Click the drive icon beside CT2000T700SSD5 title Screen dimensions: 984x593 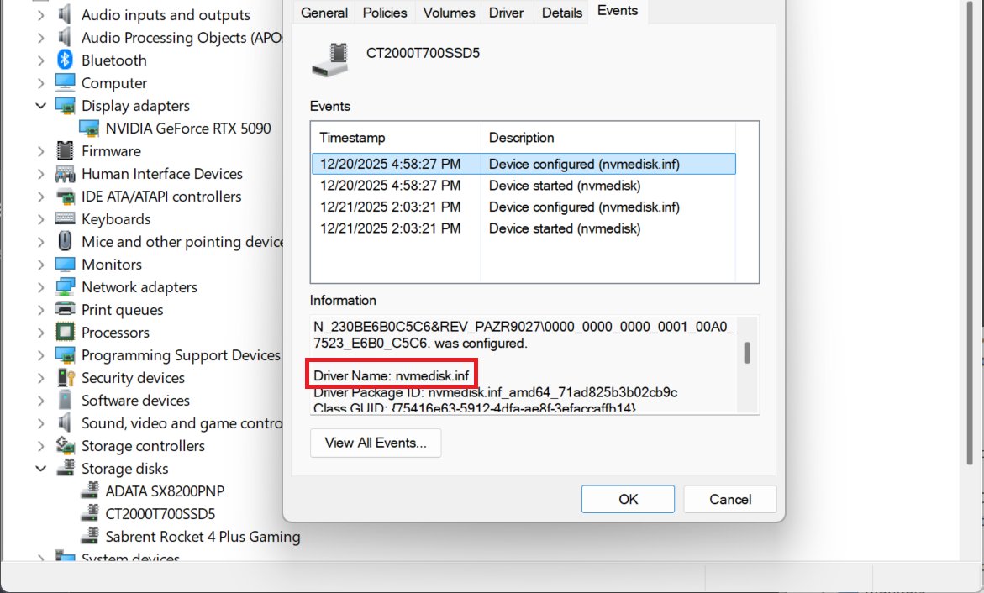pos(330,60)
